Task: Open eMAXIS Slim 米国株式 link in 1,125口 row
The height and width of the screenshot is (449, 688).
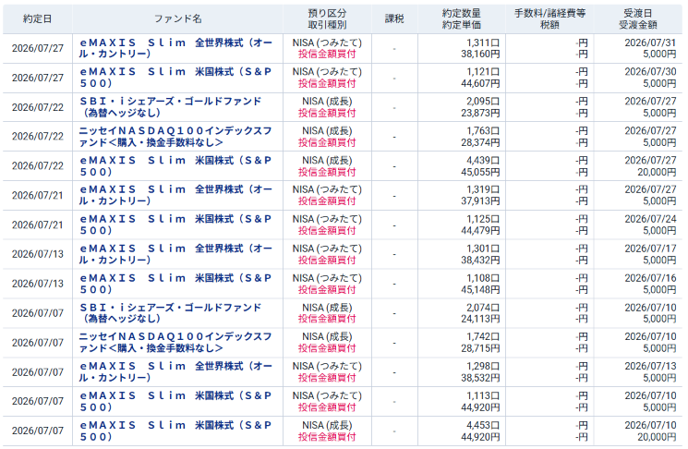Action: (x=175, y=224)
